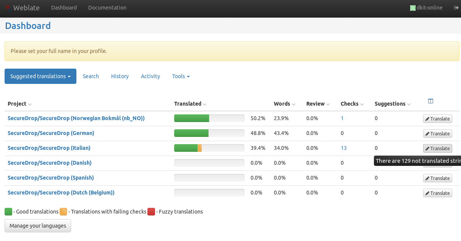Image resolution: width=461 pixels, height=241 pixels.
Task: Click Dutch (Belgium) empty progress bar
Action: [x=209, y=193]
